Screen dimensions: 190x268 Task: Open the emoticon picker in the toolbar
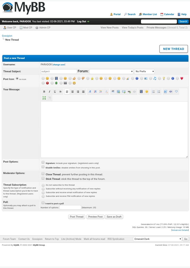point(147,92)
